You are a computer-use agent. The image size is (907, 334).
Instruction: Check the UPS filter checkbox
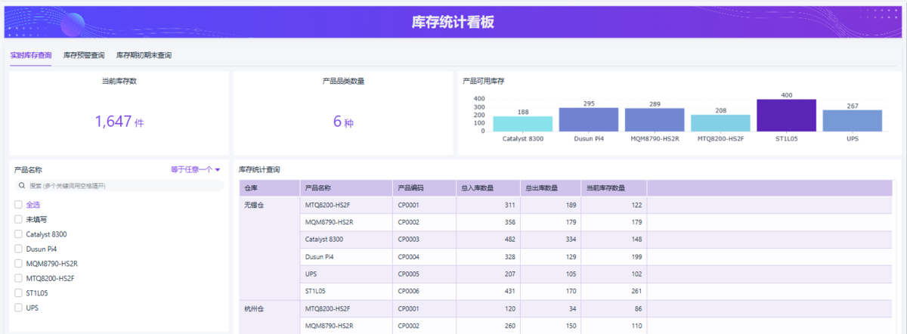click(x=18, y=308)
